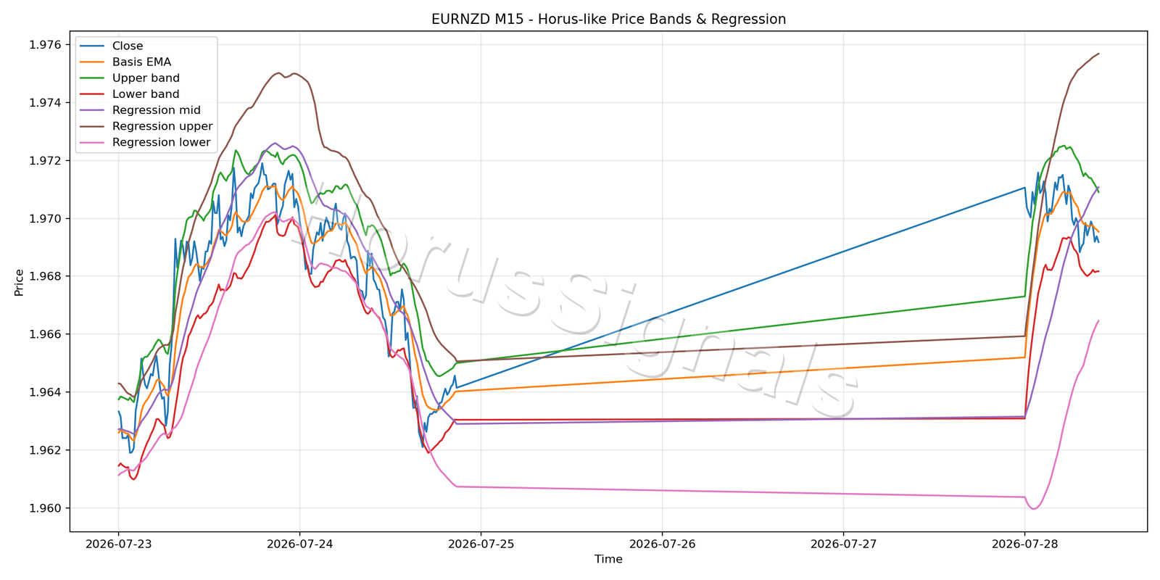Click the blue line swatch beside Close
The height and width of the screenshot is (580, 1160).
(92, 46)
